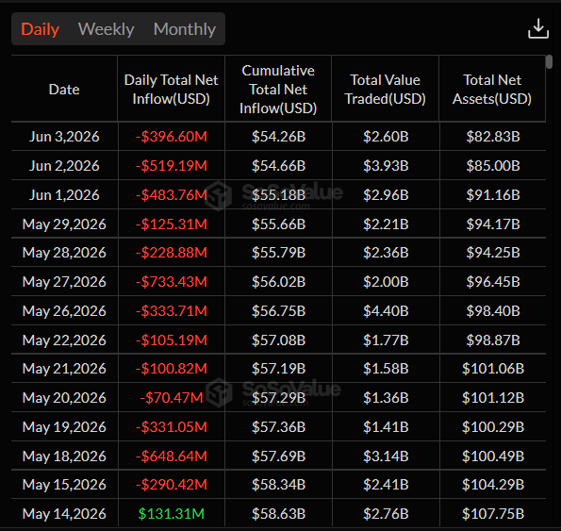Viewport: 561px width, 531px height.
Task: Select the $100.29B net assets cell
Action: 493,427
